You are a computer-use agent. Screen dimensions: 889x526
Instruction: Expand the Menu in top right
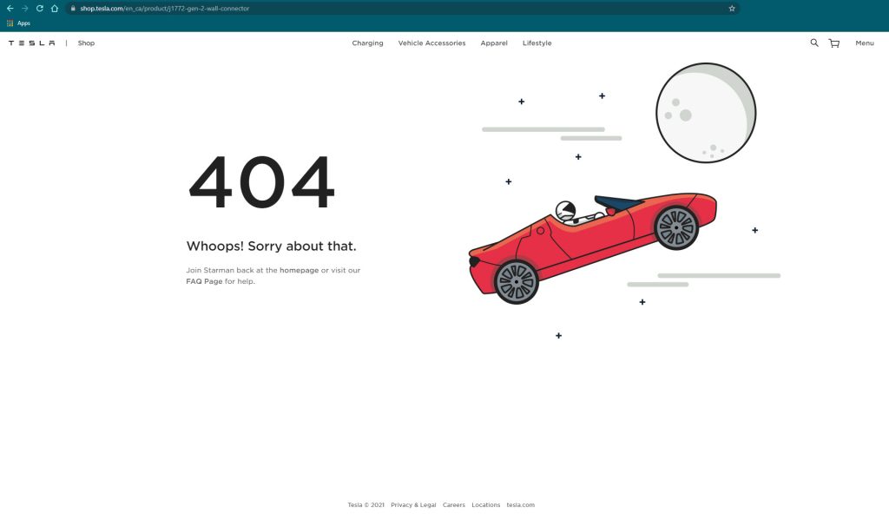[x=864, y=43]
